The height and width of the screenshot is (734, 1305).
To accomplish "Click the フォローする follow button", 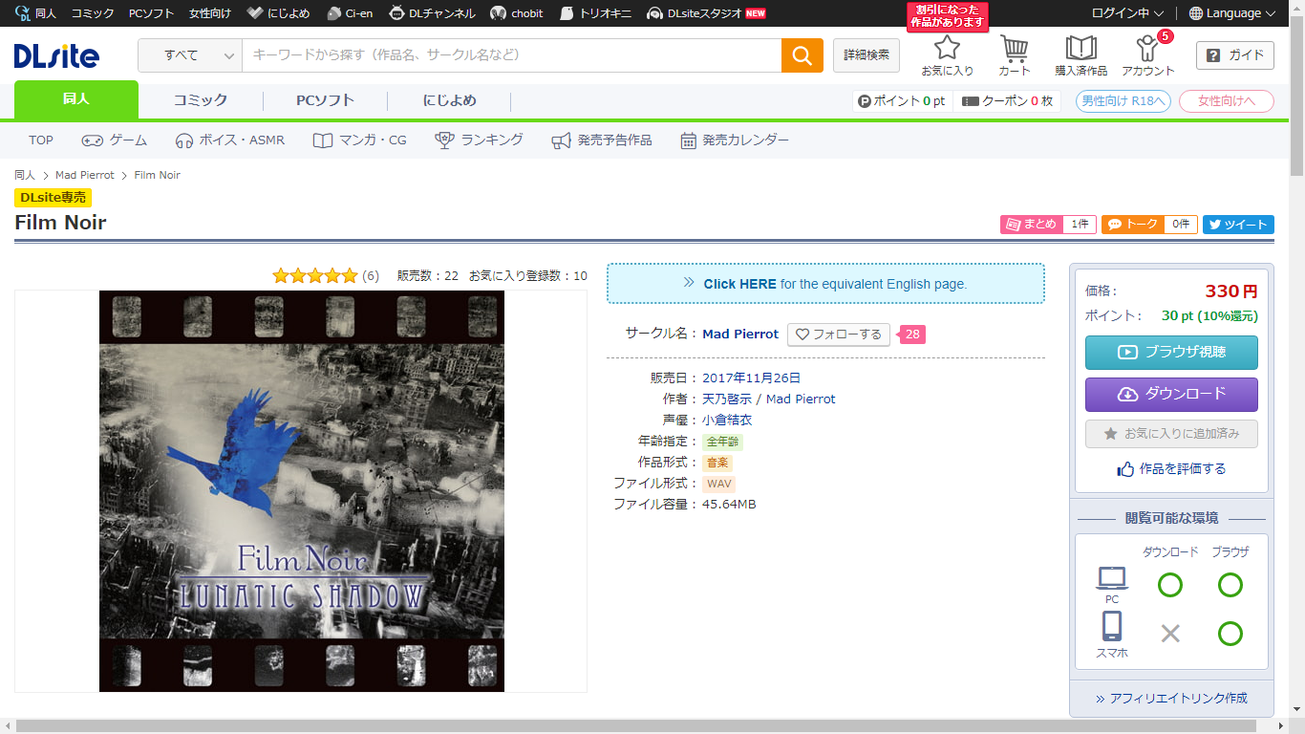I will coord(839,335).
